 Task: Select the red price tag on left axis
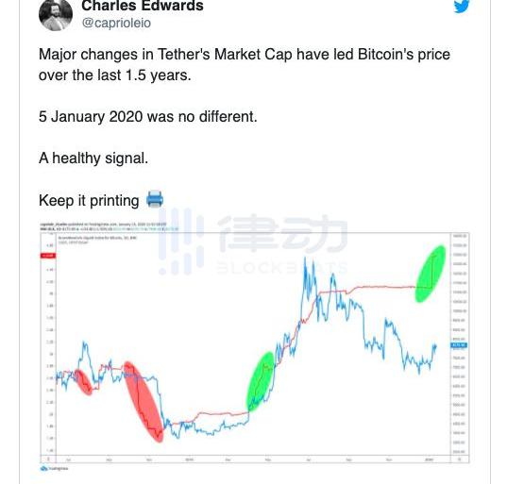click(x=48, y=256)
